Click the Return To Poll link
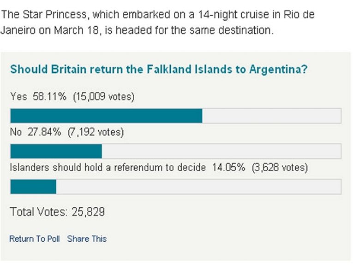The height and width of the screenshot is (274, 353). coord(35,239)
